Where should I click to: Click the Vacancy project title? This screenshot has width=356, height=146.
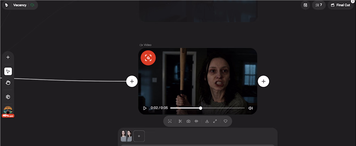(20, 5)
